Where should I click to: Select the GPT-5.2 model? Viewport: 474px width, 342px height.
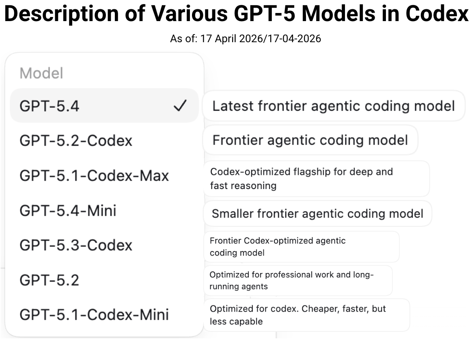click(x=49, y=280)
